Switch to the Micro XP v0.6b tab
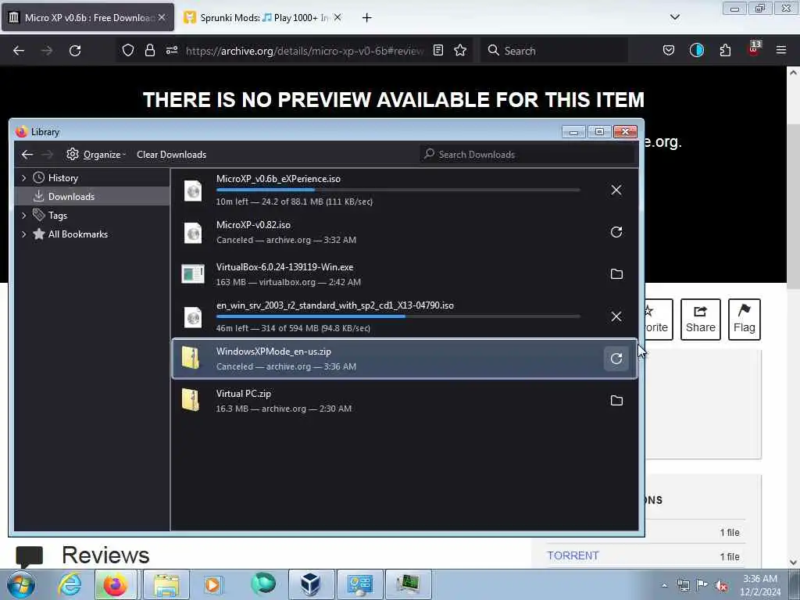The image size is (800, 600). click(x=87, y=17)
